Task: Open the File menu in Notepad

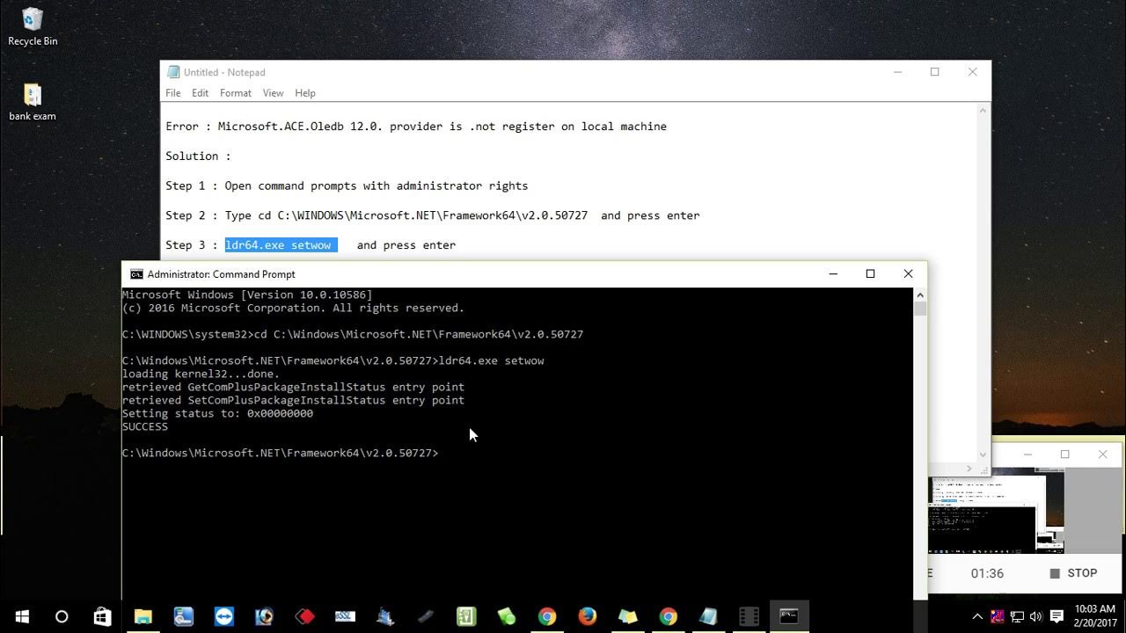Action: 173,93
